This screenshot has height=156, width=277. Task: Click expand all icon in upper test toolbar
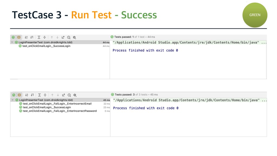39,37
